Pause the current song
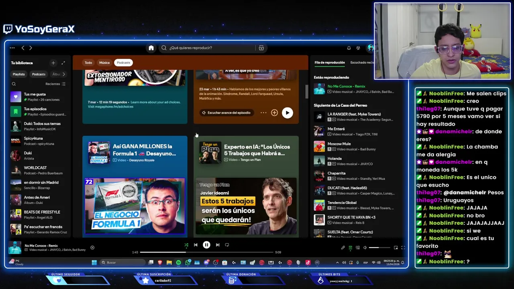This screenshot has width=514, height=289. (x=206, y=245)
